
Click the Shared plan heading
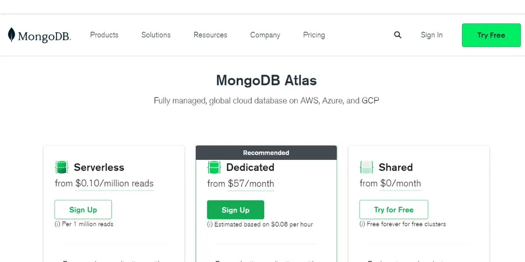395,167
